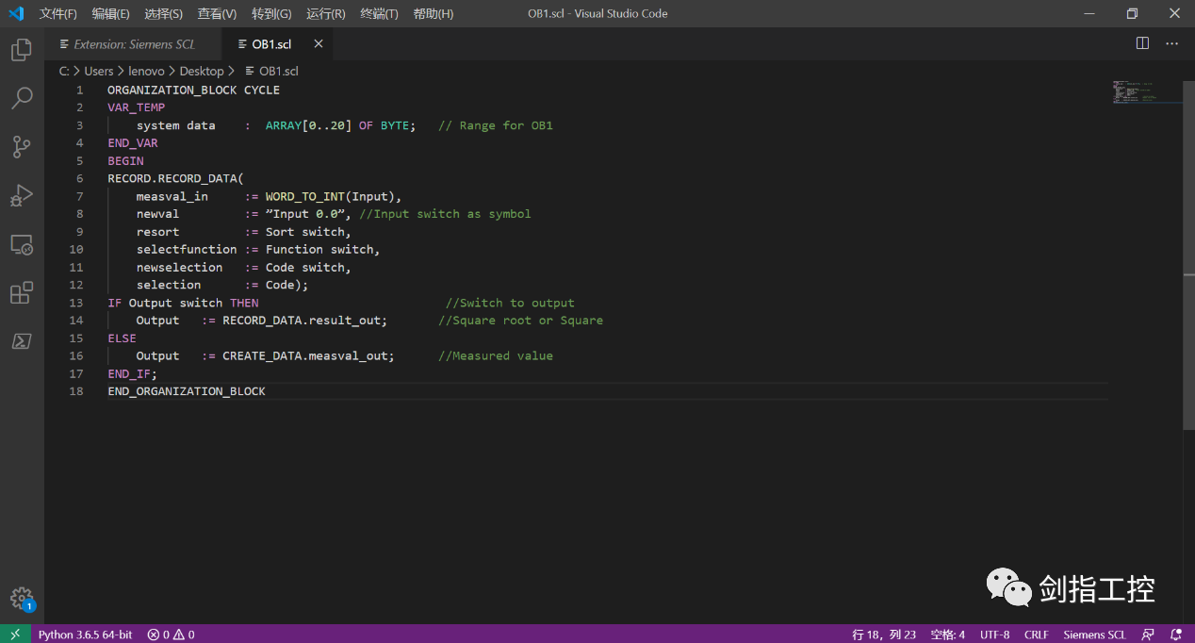Open the Manage gear menu
This screenshot has height=643, width=1195.
point(21,599)
